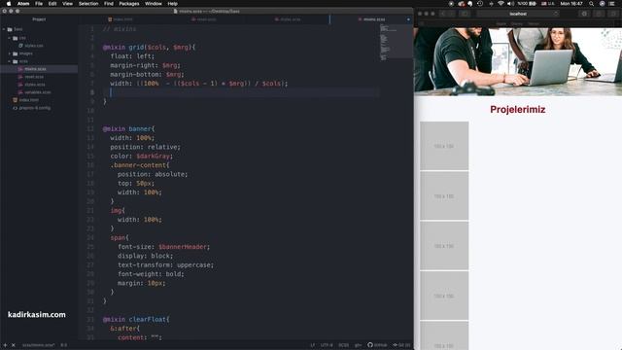This screenshot has width=622, height=350.
Task: Click the clock showing Mon 16:47
Action: pyautogui.click(x=571, y=4)
